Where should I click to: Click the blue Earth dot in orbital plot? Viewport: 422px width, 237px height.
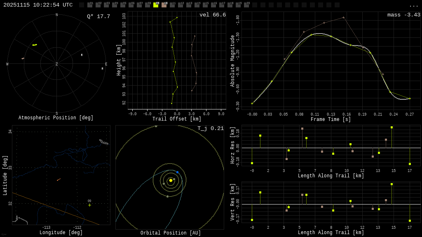tap(177, 172)
